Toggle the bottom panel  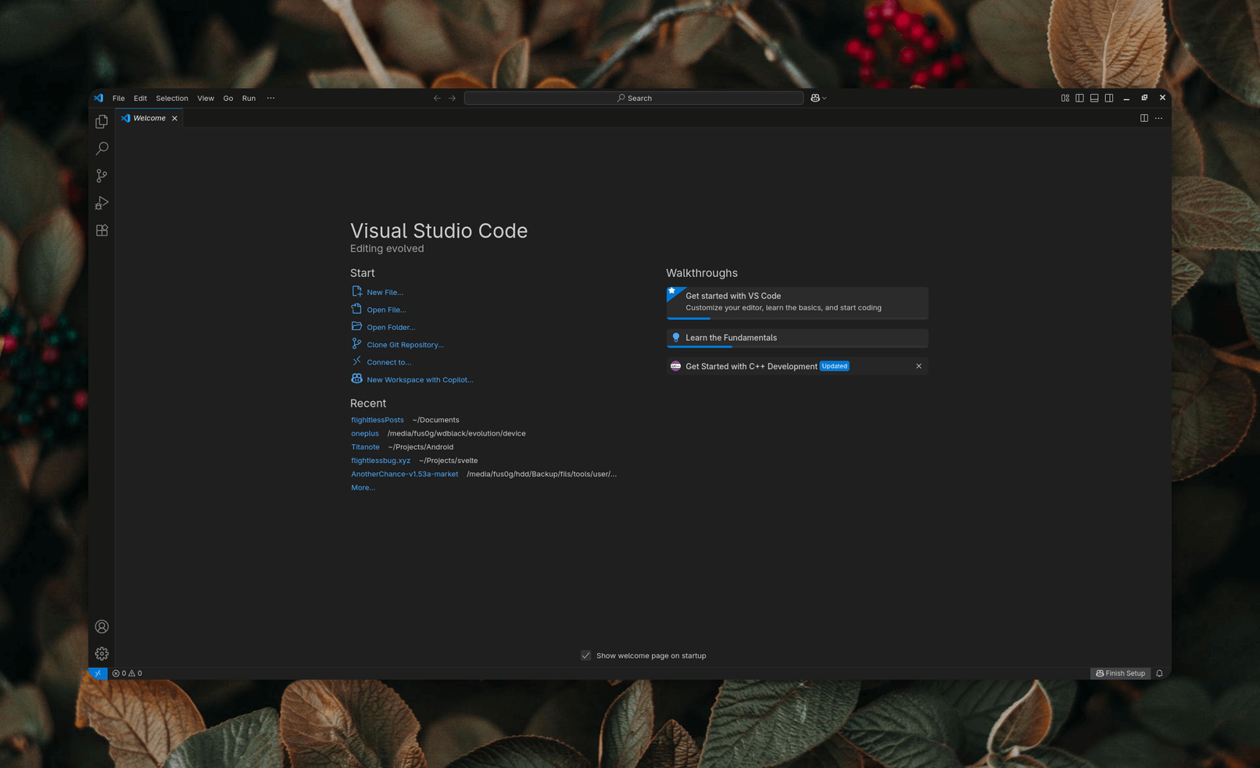(1094, 98)
